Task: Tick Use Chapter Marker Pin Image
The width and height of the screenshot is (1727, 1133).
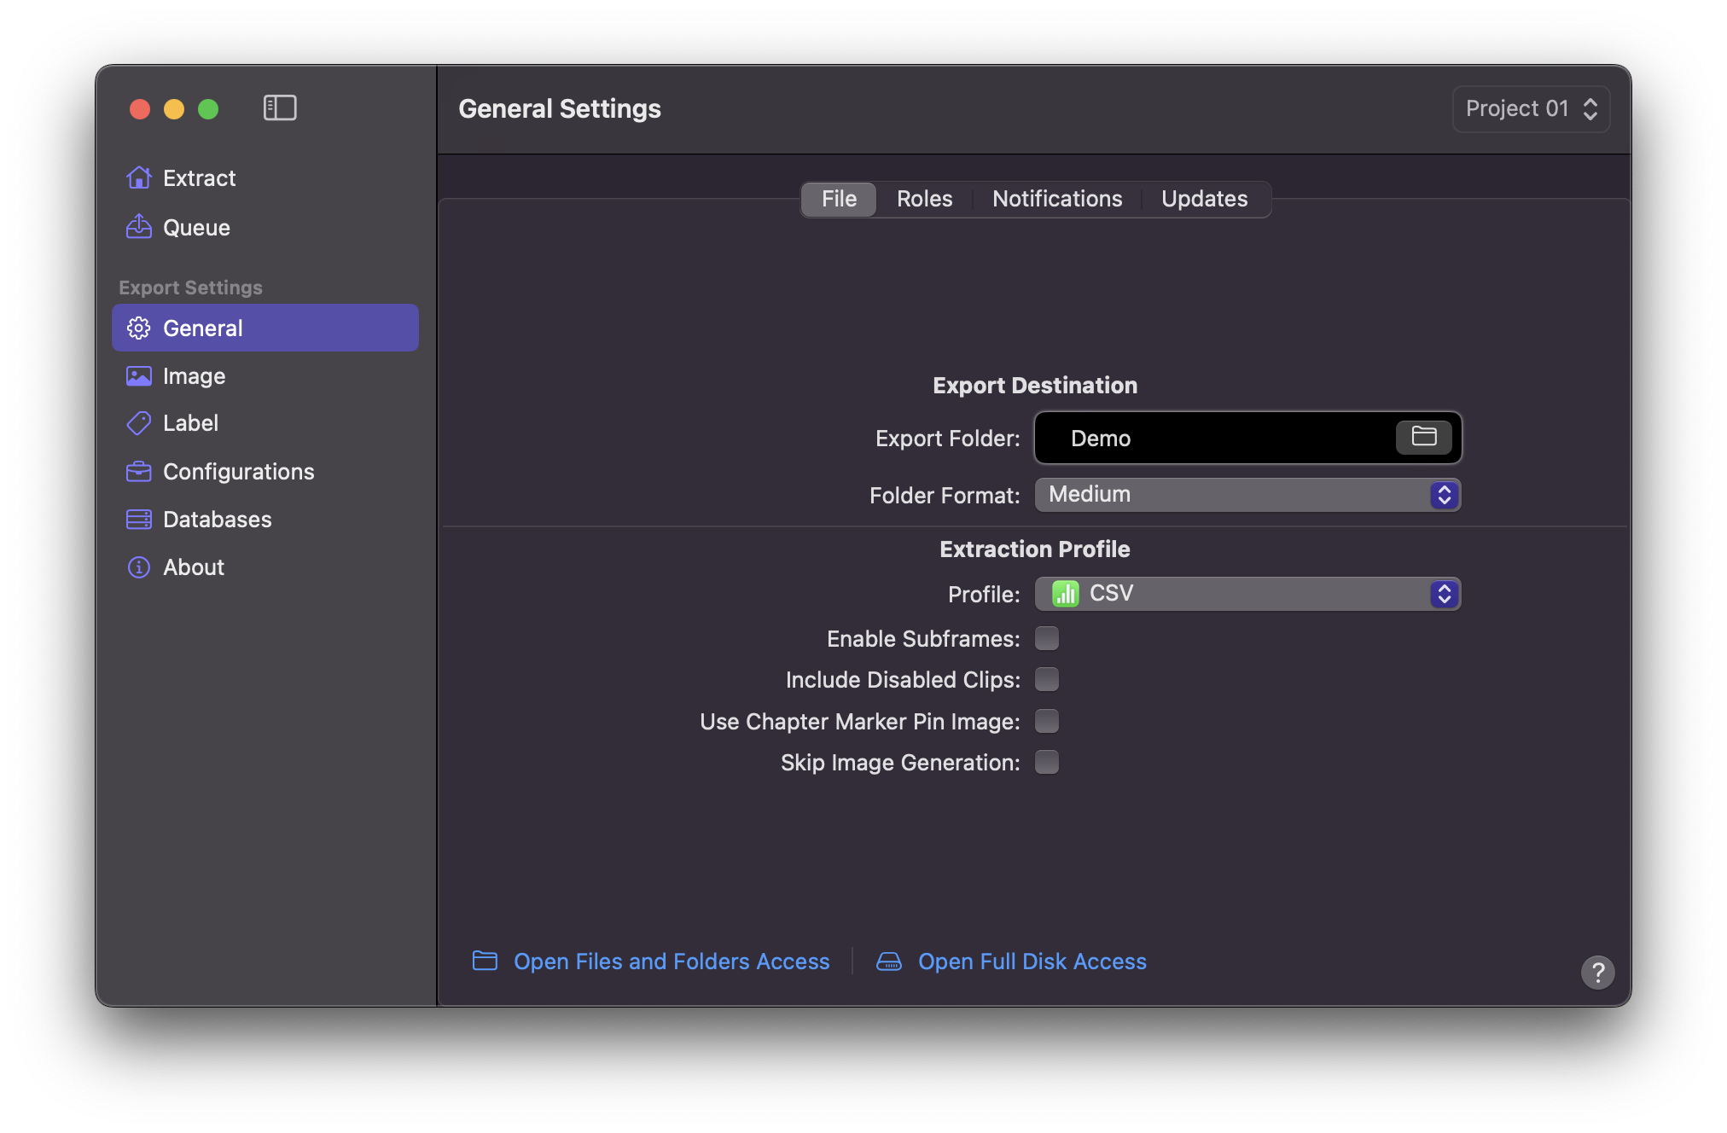Action: 1047,721
